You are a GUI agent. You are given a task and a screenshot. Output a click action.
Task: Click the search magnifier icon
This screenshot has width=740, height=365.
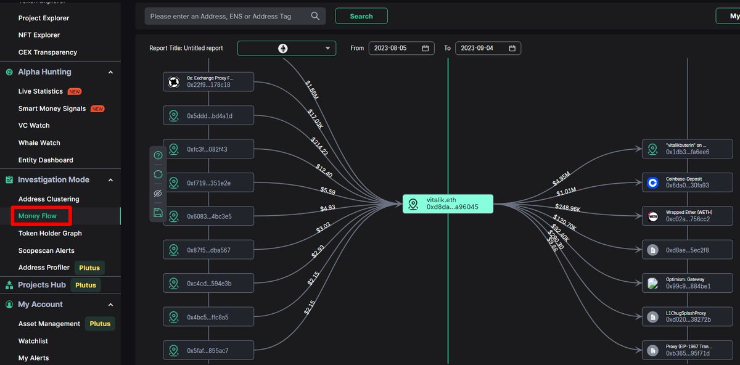point(315,16)
